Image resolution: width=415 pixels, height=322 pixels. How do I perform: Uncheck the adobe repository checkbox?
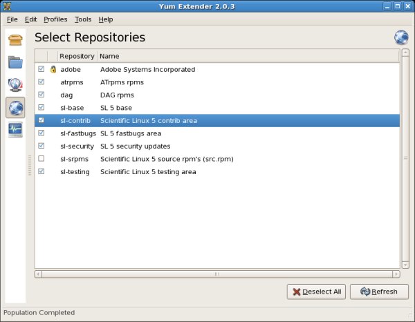point(41,69)
